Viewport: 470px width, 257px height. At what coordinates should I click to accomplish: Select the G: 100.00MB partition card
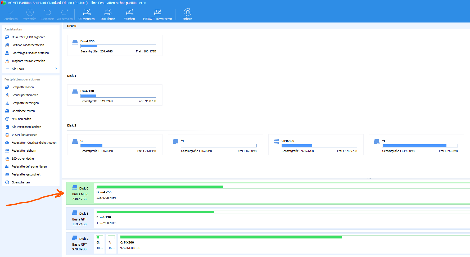(x=115, y=145)
